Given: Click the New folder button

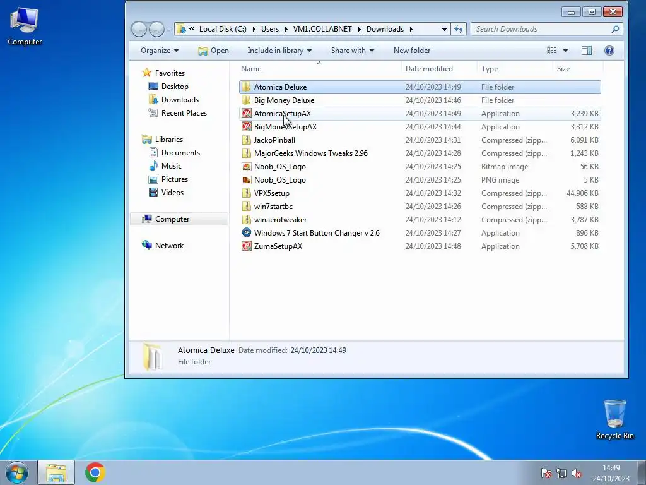Looking at the screenshot, I should coord(411,51).
